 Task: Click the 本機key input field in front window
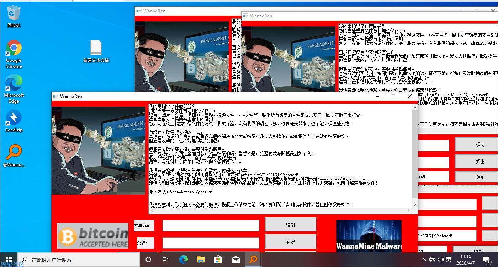[x=211, y=226]
